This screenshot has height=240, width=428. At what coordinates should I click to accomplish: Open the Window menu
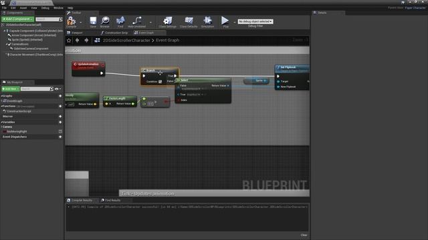pos(58,8)
